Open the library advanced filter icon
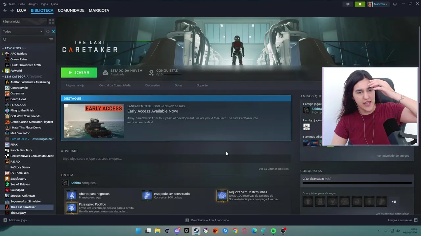 point(51,40)
